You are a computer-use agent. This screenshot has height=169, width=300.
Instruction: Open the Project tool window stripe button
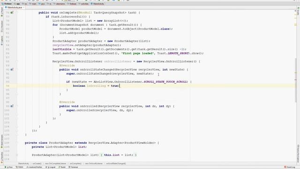tap(2, 11)
